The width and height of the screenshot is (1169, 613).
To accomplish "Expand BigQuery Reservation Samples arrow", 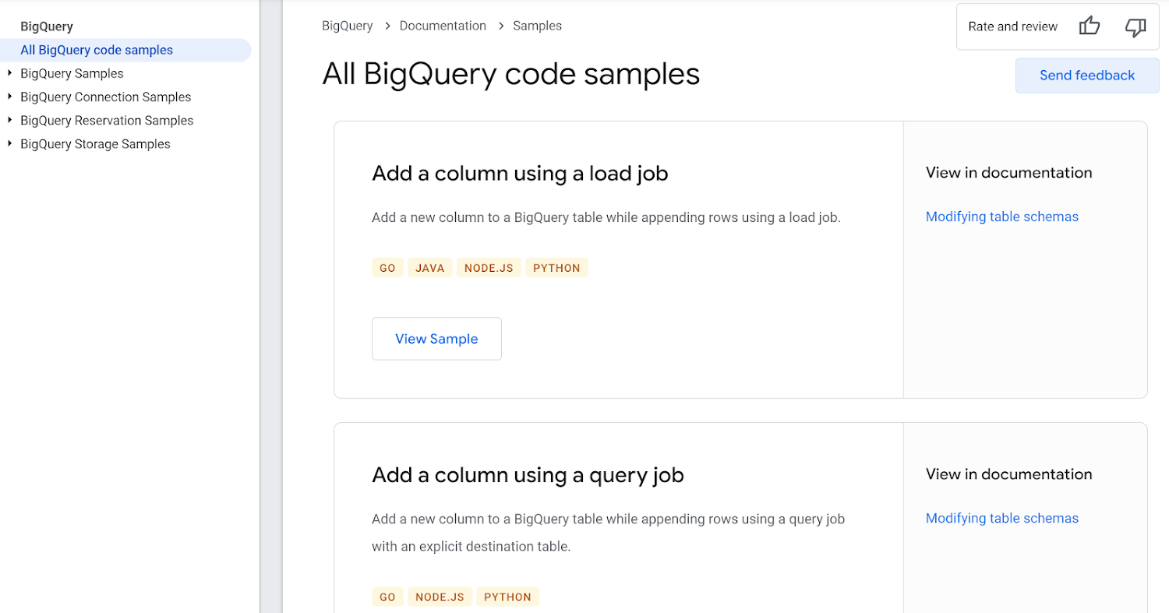I will 9,120.
